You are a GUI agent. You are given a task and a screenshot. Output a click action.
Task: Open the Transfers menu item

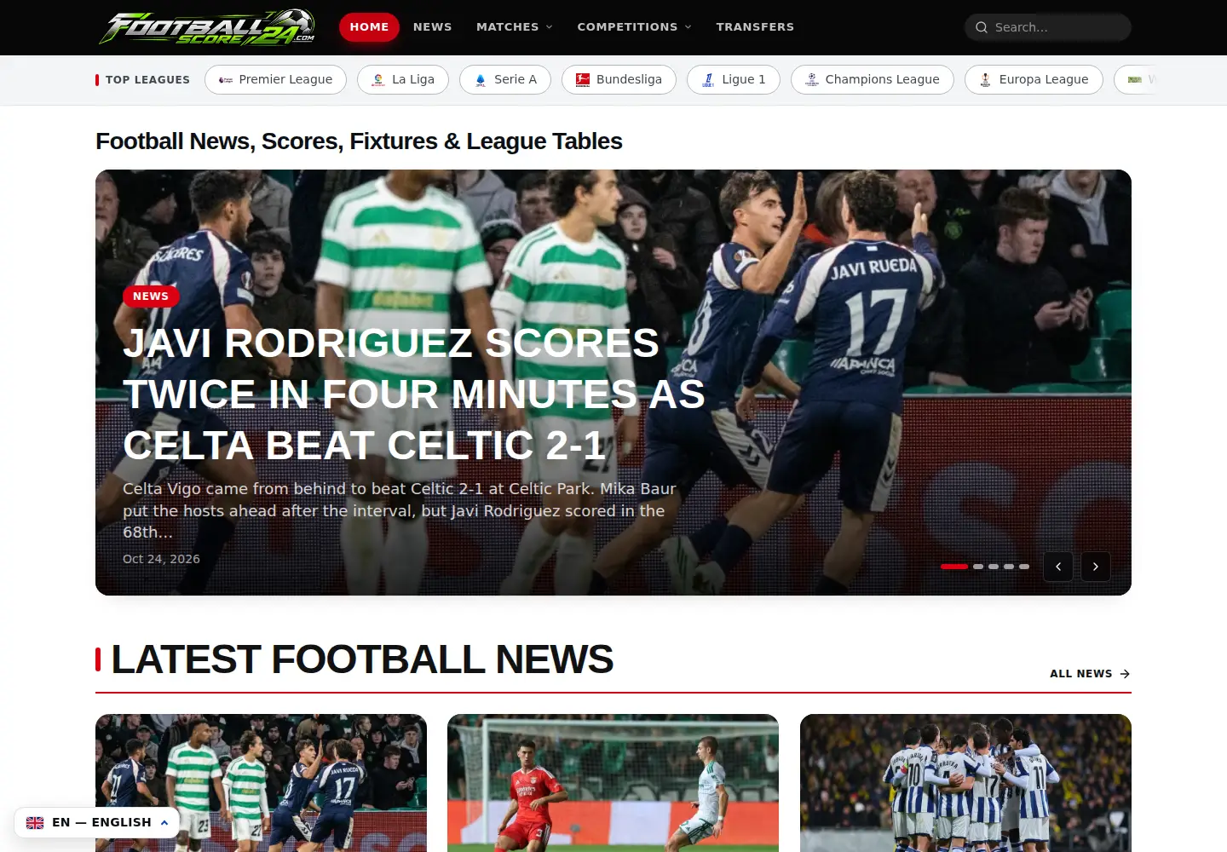(x=755, y=27)
